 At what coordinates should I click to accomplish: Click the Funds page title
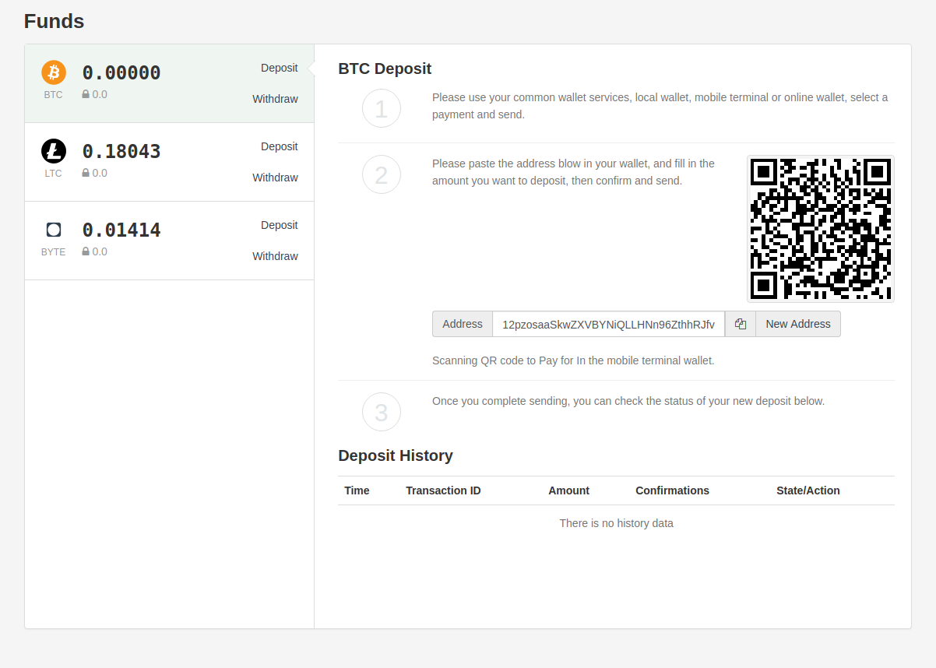54,21
